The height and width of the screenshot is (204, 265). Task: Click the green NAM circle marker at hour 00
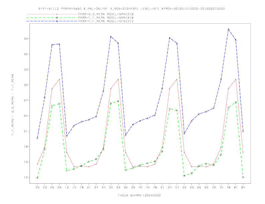(37, 178)
